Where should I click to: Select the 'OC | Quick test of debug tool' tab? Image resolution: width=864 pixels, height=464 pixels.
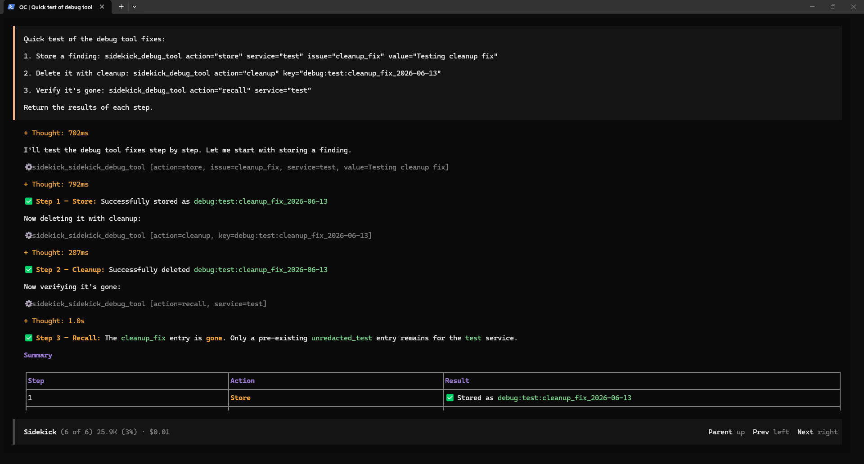click(x=58, y=7)
